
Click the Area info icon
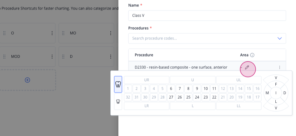(x=252, y=55)
